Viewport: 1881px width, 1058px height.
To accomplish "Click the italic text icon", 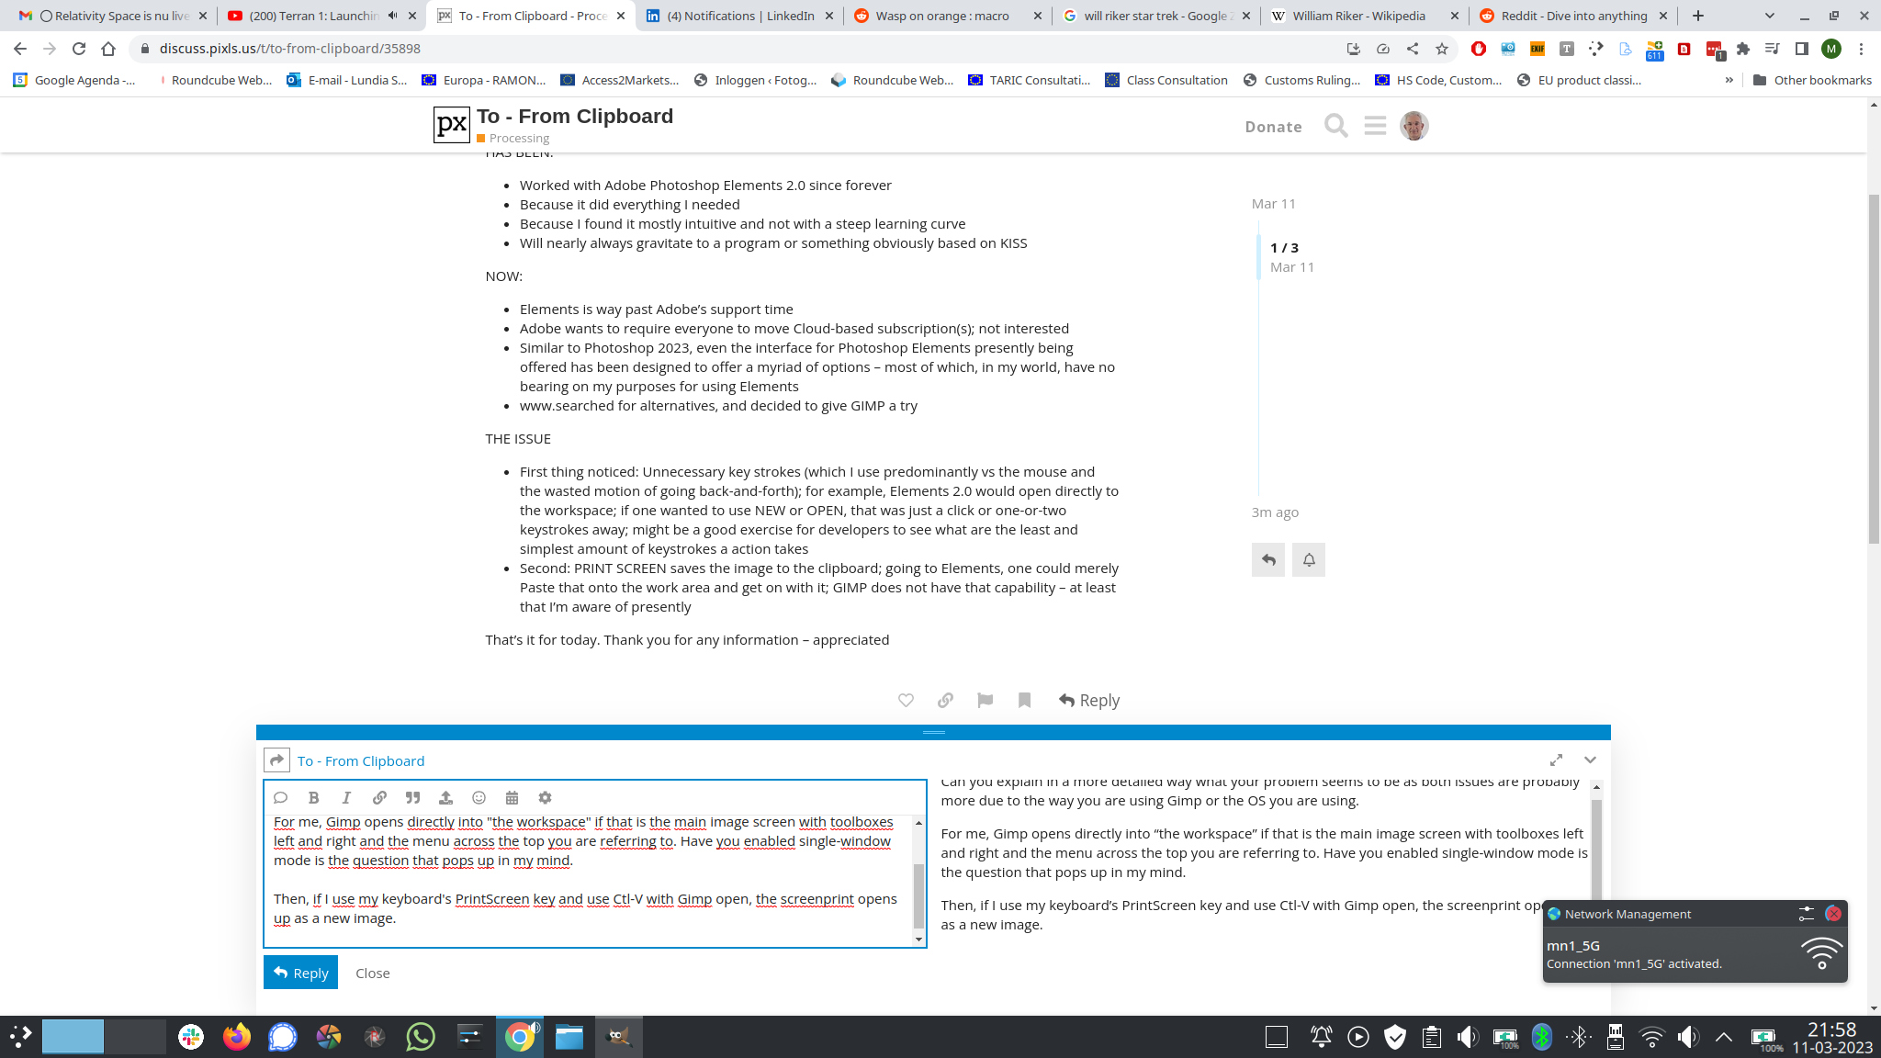I will 346,797.
